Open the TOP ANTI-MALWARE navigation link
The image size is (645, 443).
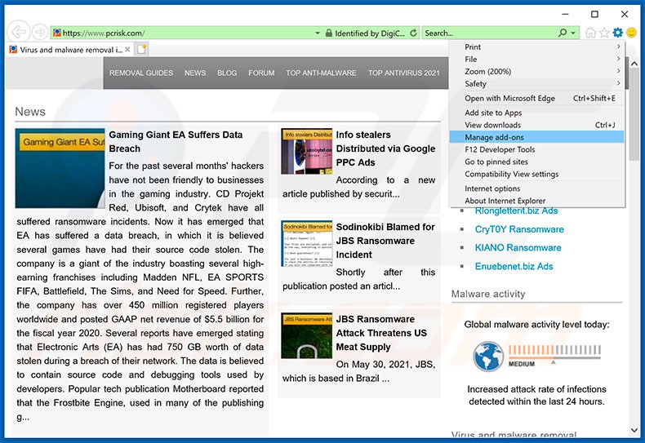click(x=321, y=73)
